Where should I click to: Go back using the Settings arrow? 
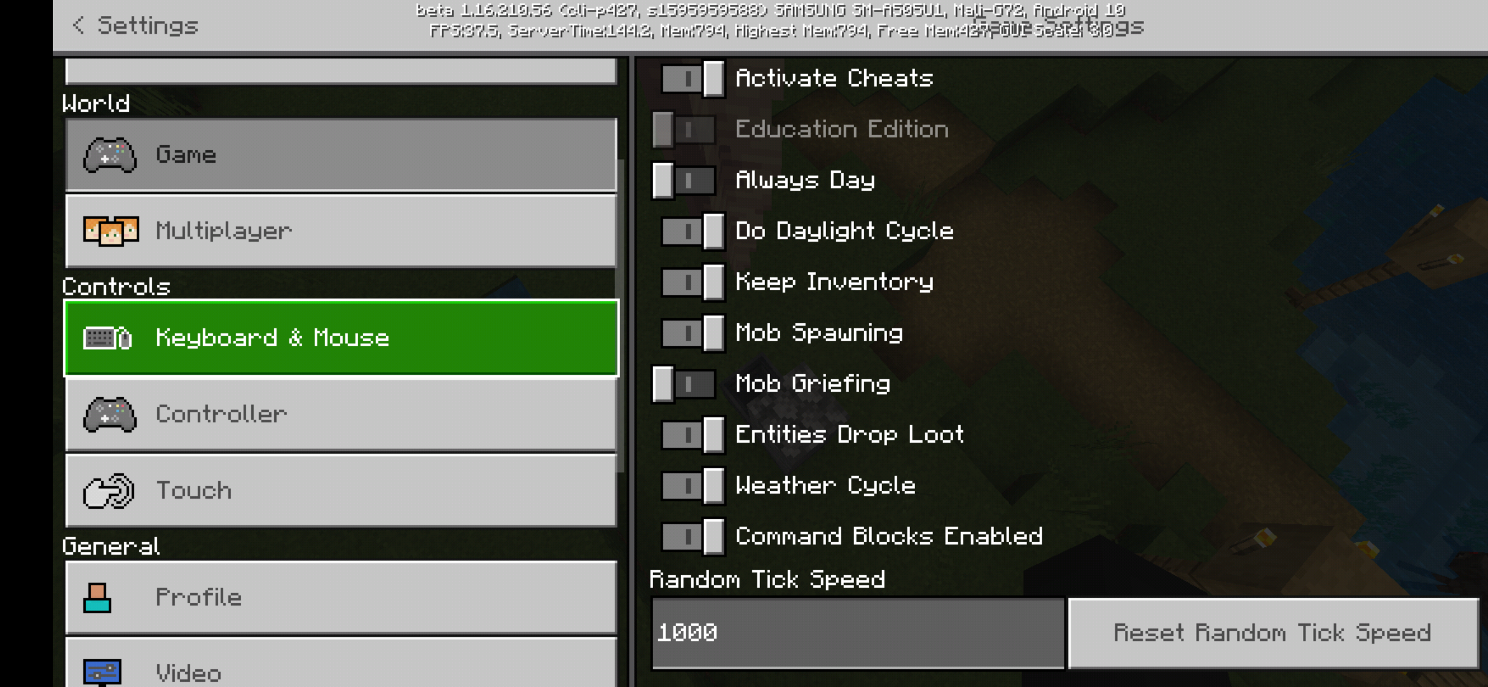click(78, 25)
